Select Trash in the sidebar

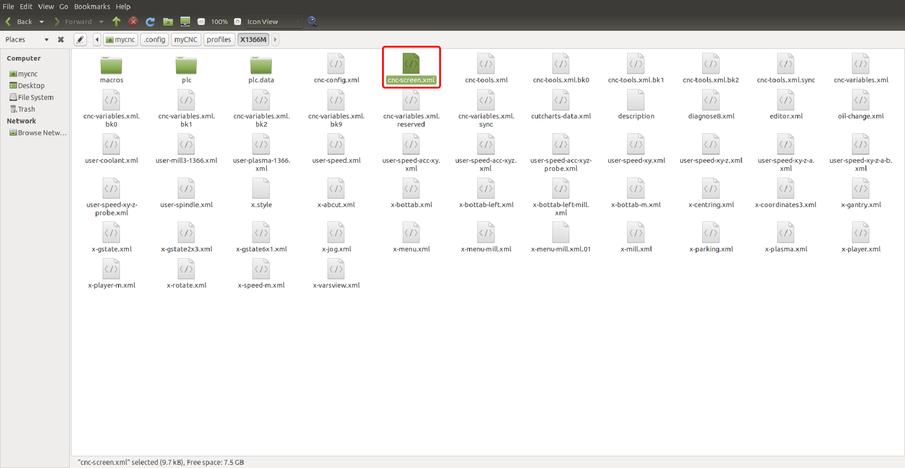[x=26, y=109]
